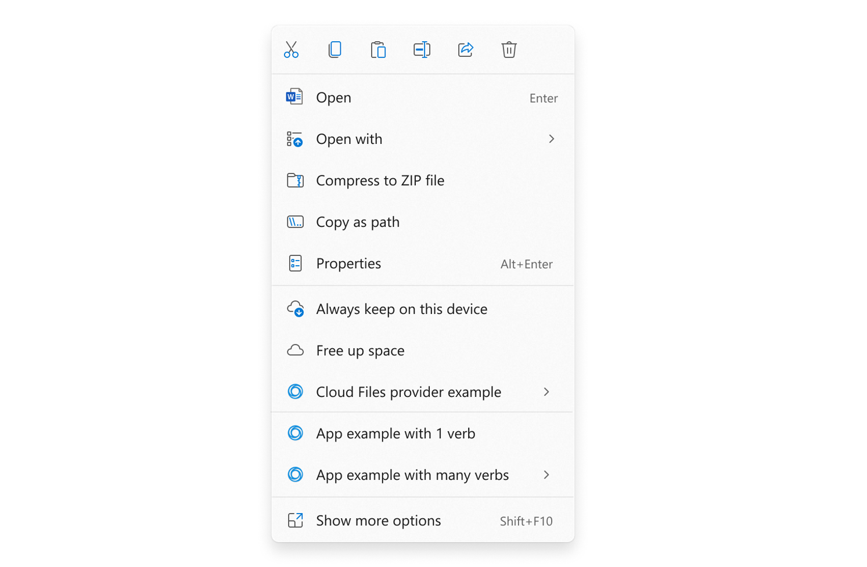Select Copy as path
The image size is (867, 567).
[423, 222]
